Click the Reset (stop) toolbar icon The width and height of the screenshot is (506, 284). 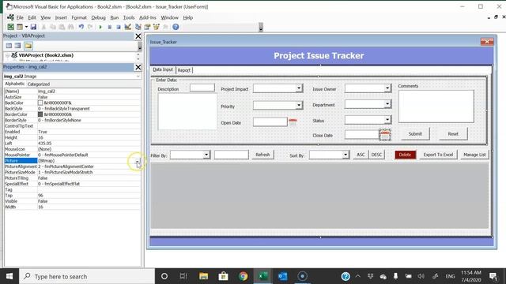coord(119,27)
